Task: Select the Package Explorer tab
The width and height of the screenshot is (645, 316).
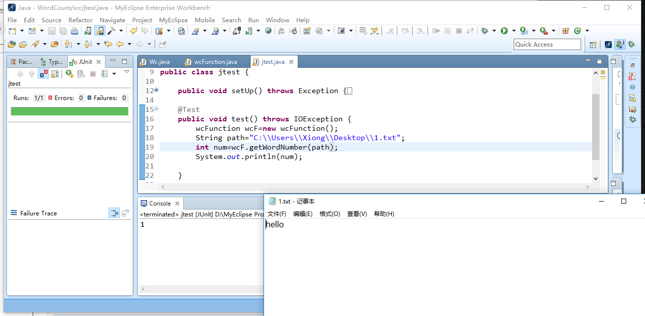Action: (22, 62)
